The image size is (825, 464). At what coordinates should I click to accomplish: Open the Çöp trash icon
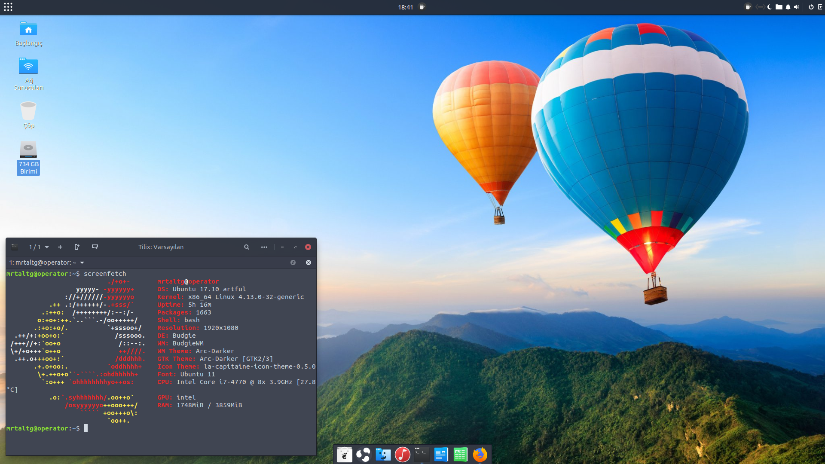[28, 115]
